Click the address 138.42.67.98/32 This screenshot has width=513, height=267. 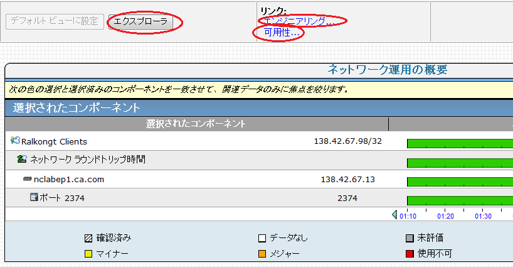pyautogui.click(x=348, y=141)
